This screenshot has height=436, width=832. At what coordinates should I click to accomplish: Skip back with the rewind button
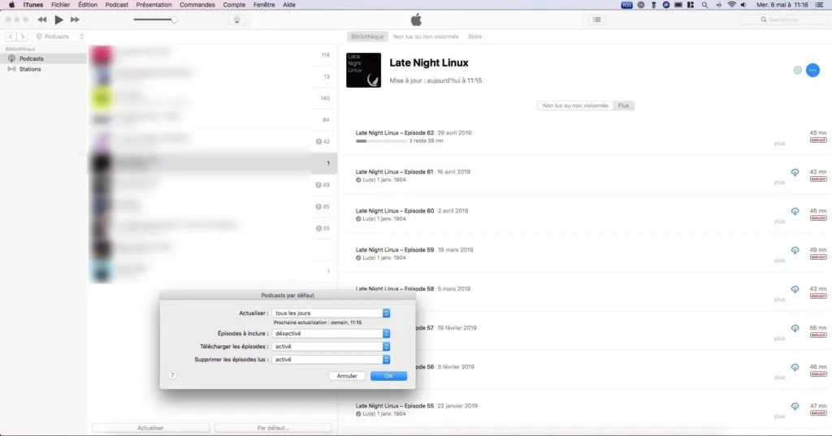[x=42, y=19]
